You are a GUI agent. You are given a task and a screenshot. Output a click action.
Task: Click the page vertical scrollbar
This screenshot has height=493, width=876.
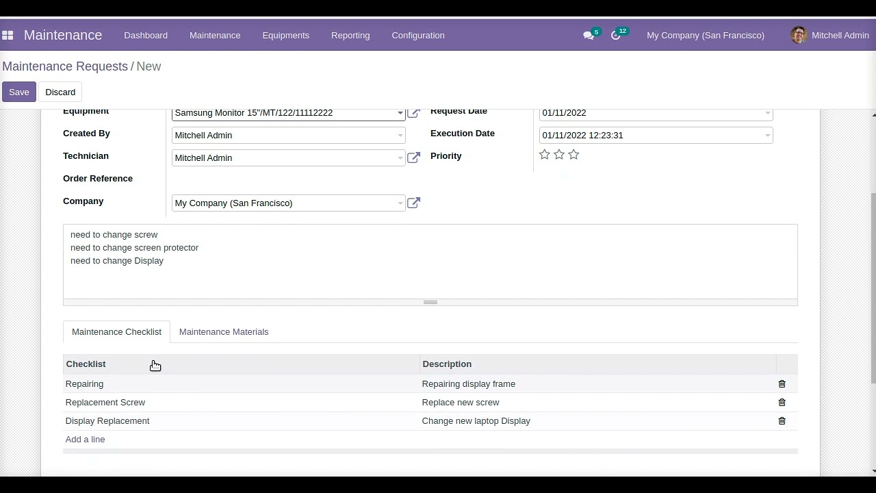point(873,288)
